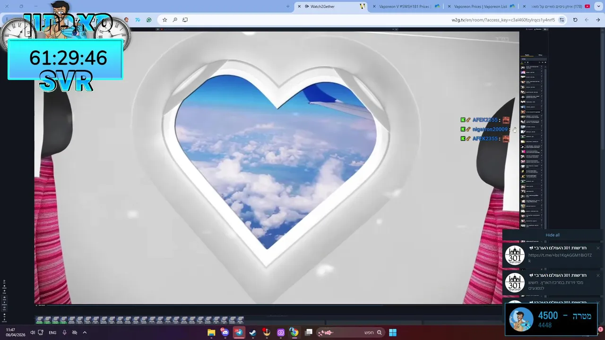The image size is (605, 340).
Task: Expand hidden system tray icons chevron
Action: click(85, 332)
